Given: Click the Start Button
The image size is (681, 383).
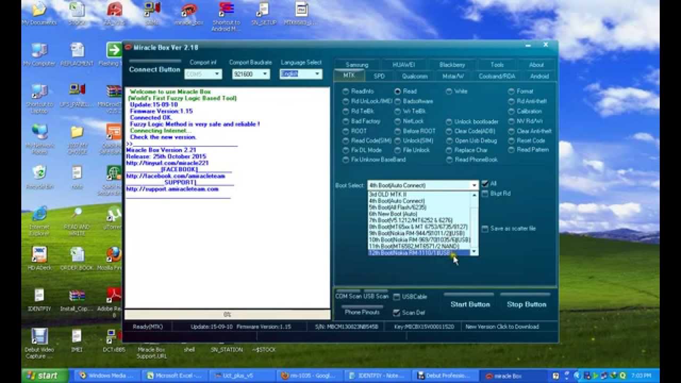Looking at the screenshot, I should [470, 304].
